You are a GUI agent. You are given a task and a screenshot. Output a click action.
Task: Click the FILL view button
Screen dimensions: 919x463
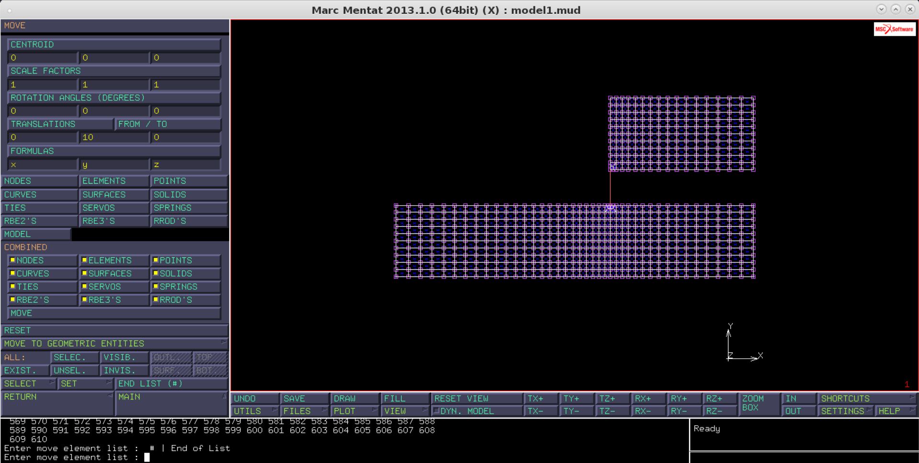[405, 398]
